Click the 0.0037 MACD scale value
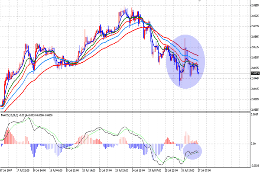 pos(255,114)
